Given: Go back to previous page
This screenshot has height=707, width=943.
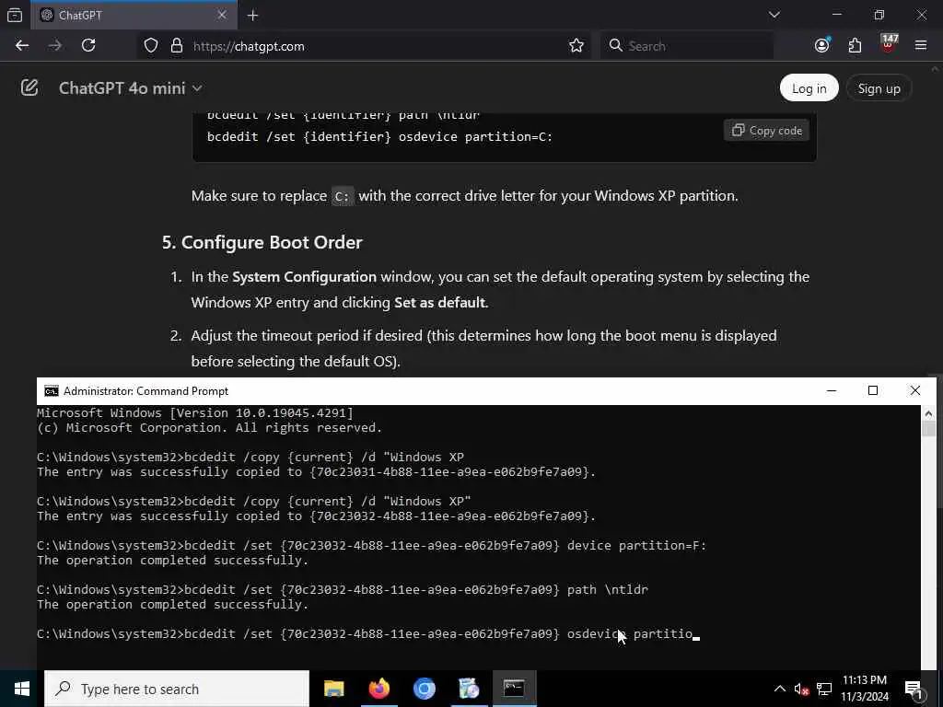Looking at the screenshot, I should [x=22, y=46].
